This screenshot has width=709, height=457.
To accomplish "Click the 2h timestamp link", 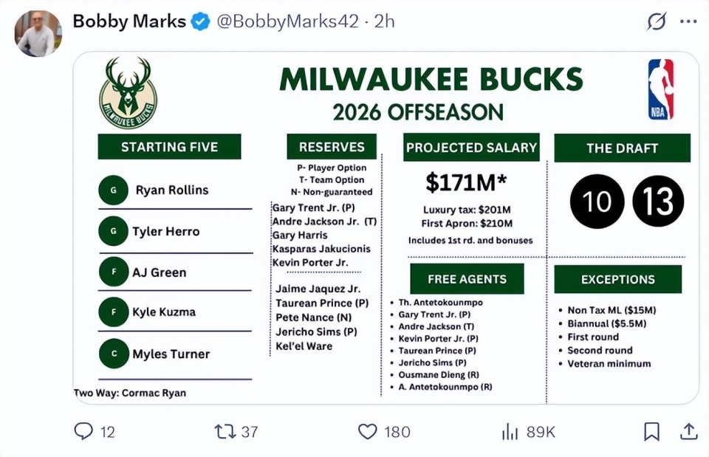I will 384,21.
